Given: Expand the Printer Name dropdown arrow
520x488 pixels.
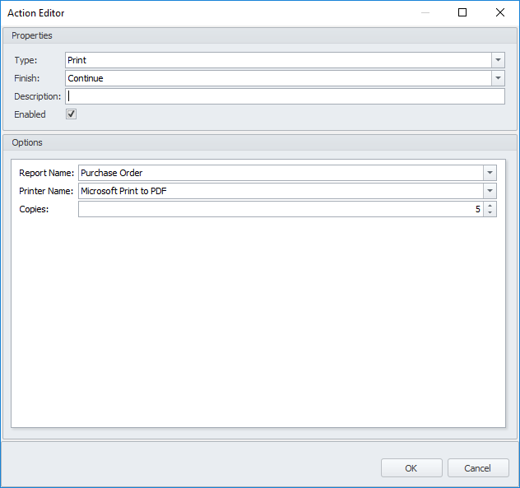Looking at the screenshot, I should point(490,191).
